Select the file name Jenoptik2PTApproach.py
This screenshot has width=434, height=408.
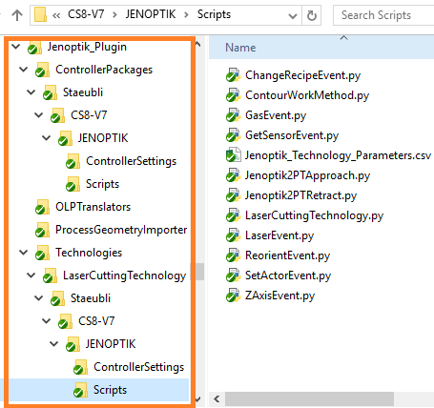point(307,175)
